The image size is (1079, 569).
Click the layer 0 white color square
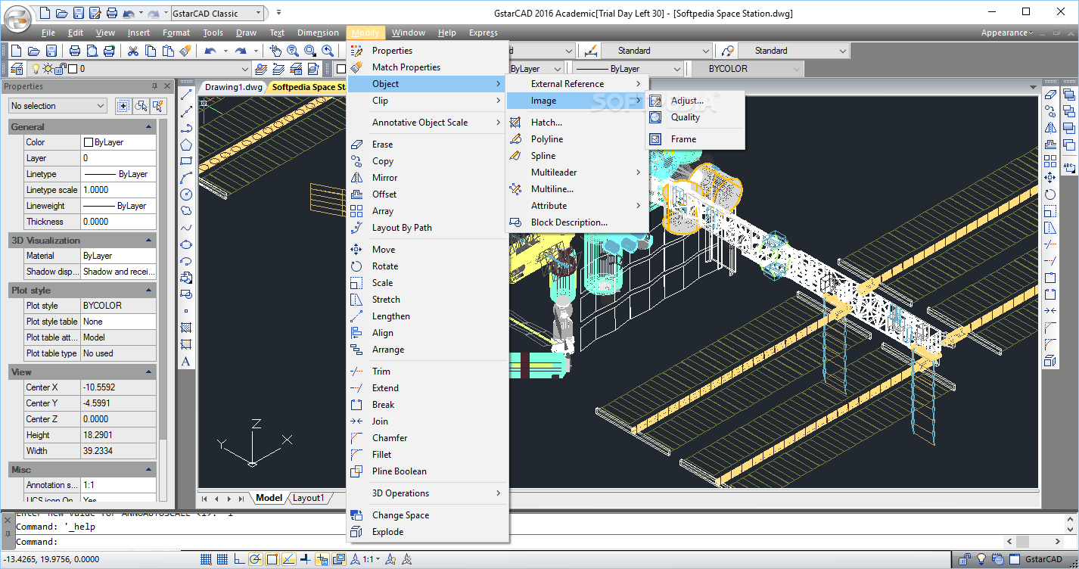(73, 69)
